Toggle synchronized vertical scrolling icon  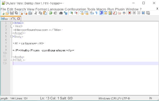(x=82, y=13)
